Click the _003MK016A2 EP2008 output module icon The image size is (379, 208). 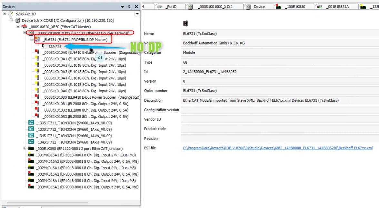point(31,187)
